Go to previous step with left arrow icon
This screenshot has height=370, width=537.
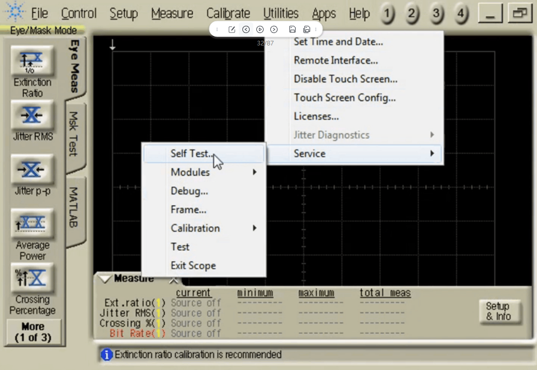click(246, 29)
